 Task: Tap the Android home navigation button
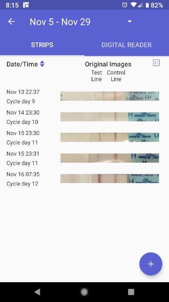tap(84, 292)
